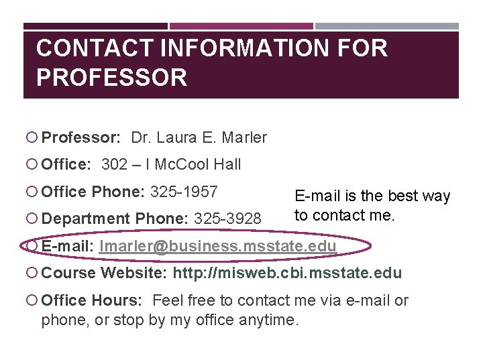Click the circle bullet beside Department Phone

[x=32, y=219]
